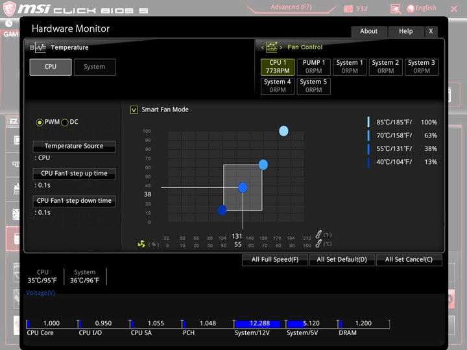The image size is (467, 350).
Task: Click All Set Default(D) button
Action: 342,260
